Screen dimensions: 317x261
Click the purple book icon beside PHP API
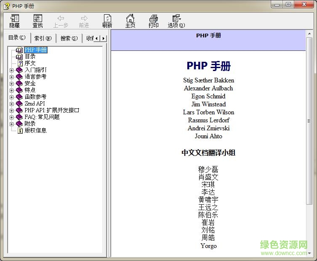coord(19,110)
